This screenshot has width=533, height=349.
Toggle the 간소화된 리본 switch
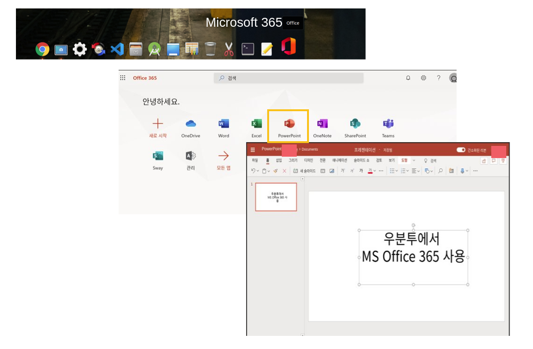[461, 150]
